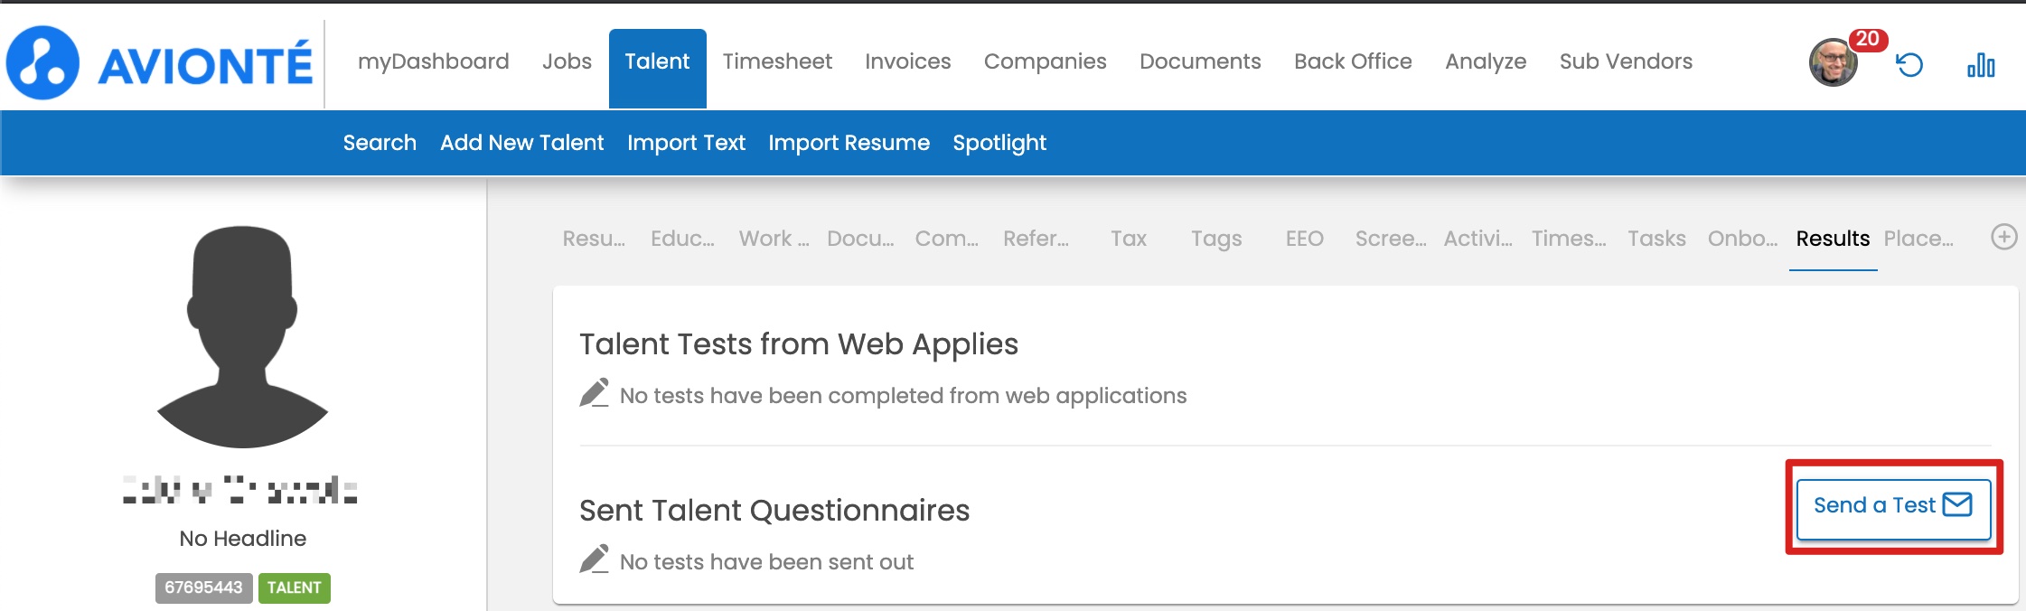Switch to the Tax tab

pyautogui.click(x=1128, y=239)
